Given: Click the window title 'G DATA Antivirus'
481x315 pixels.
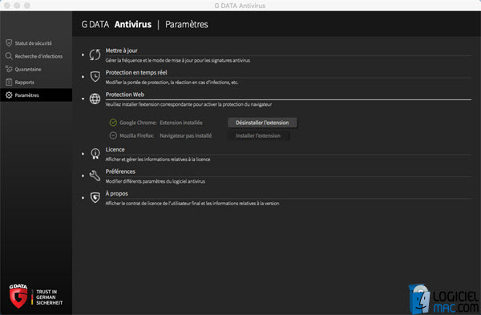Looking at the screenshot, I should pyautogui.click(x=240, y=6).
